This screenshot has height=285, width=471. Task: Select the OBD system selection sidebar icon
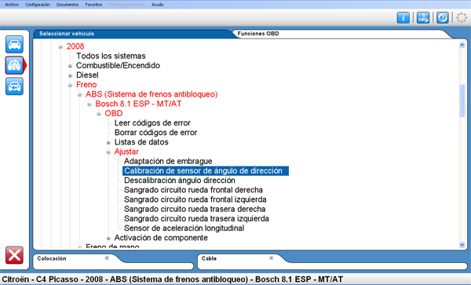14,65
